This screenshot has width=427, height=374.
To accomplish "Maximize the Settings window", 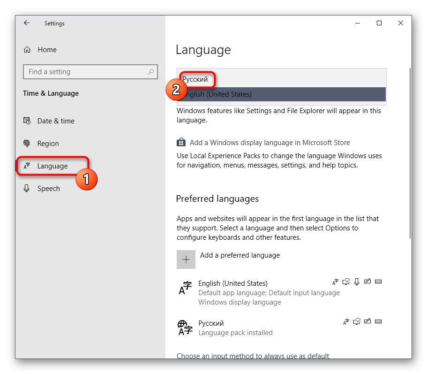I will click(x=379, y=23).
